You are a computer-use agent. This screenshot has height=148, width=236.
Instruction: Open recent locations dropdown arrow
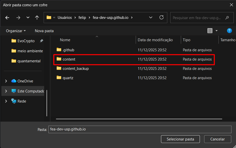pos(28,18)
